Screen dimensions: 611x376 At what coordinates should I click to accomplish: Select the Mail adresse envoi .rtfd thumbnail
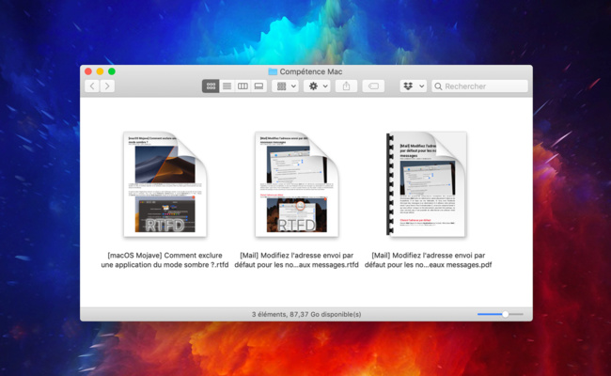click(296, 184)
